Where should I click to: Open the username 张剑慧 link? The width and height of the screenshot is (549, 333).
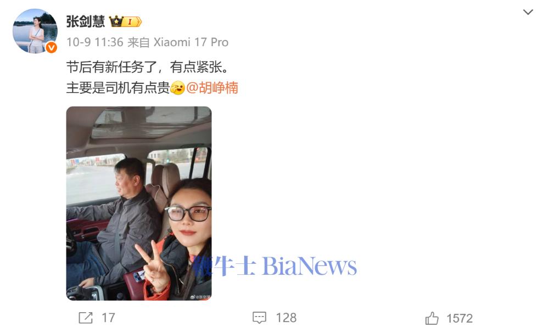[x=86, y=22]
